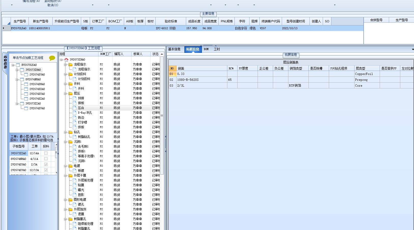
Task: Click the folder icon for 电镀
Action: [x=70, y=166]
